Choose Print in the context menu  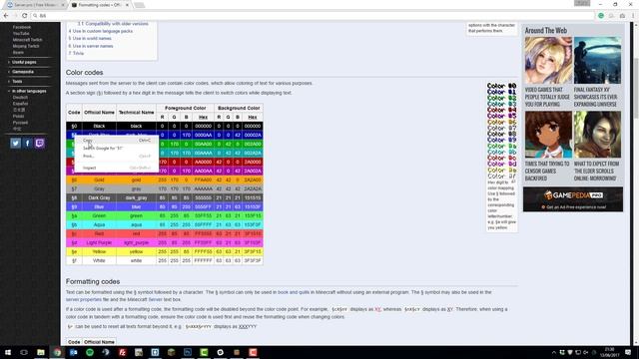click(117, 157)
